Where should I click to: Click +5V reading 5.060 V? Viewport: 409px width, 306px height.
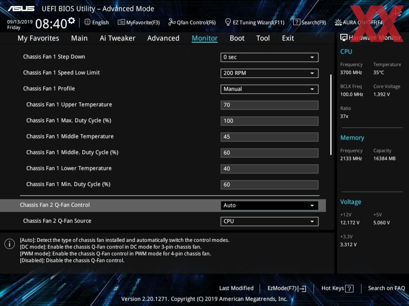382,223
